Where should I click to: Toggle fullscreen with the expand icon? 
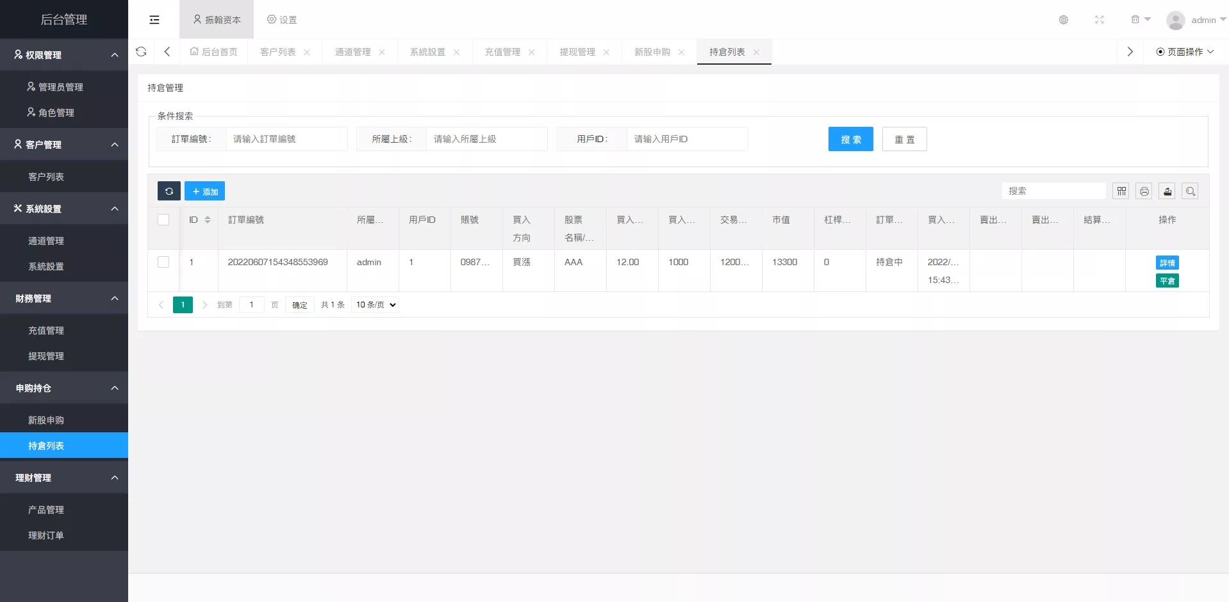(1100, 20)
